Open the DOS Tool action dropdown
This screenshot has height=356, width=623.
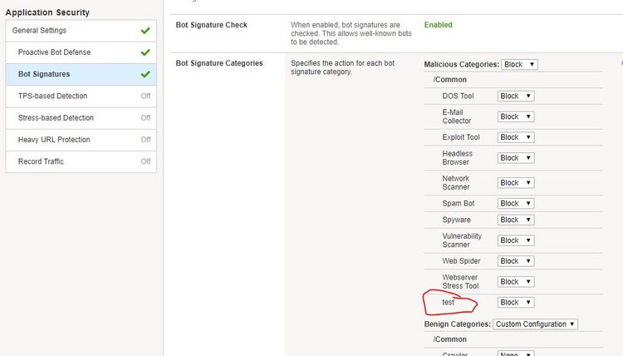[x=515, y=96]
